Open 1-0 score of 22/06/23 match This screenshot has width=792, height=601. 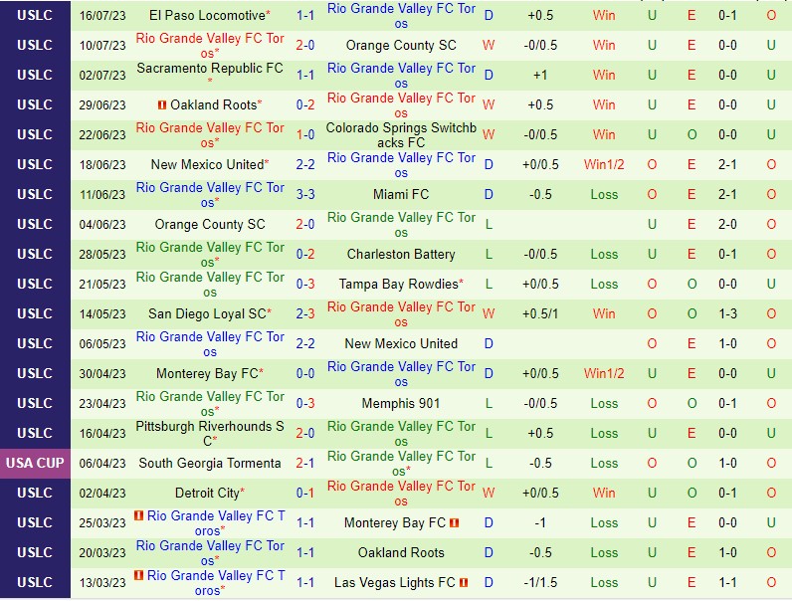[305, 135]
